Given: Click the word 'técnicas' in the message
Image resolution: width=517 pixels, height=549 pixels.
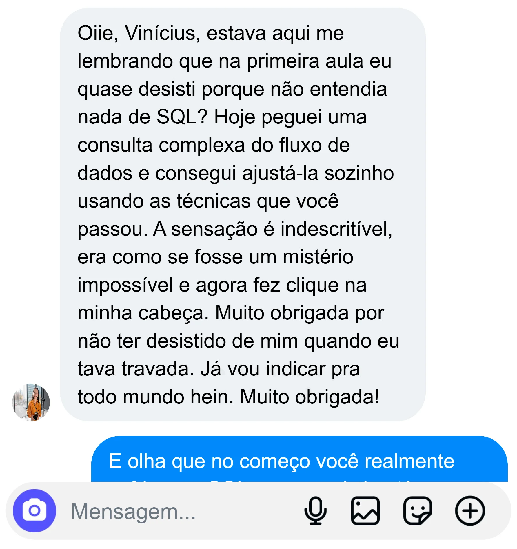Looking at the screenshot, I should point(214,201).
